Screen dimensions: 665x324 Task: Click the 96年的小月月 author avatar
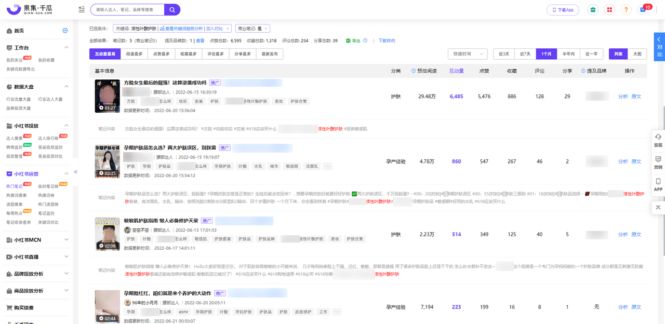(x=127, y=303)
